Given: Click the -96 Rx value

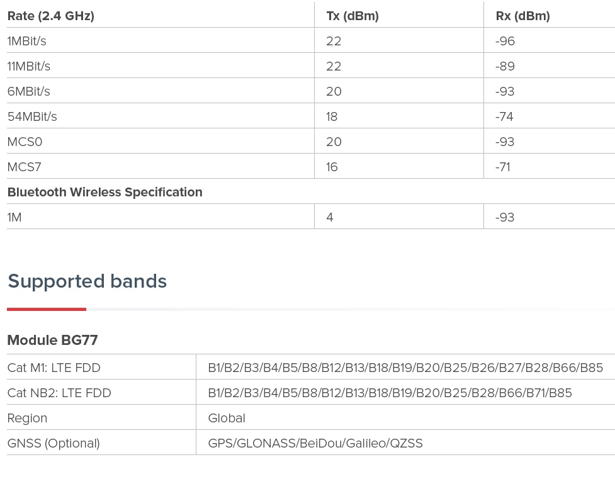Looking at the screenshot, I should coord(505,42).
